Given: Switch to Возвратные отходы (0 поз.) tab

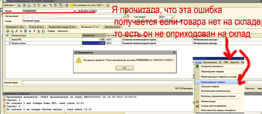Looking at the screenshot, I should [x=62, y=27].
